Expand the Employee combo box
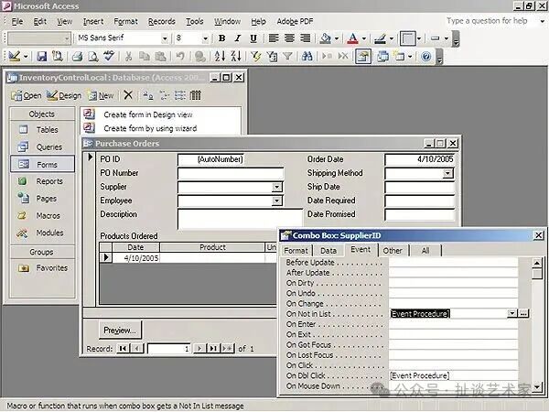The image size is (549, 412). tap(276, 201)
